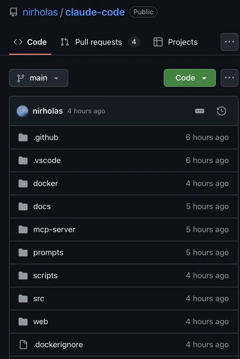Click the .github folder icon

click(x=23, y=137)
